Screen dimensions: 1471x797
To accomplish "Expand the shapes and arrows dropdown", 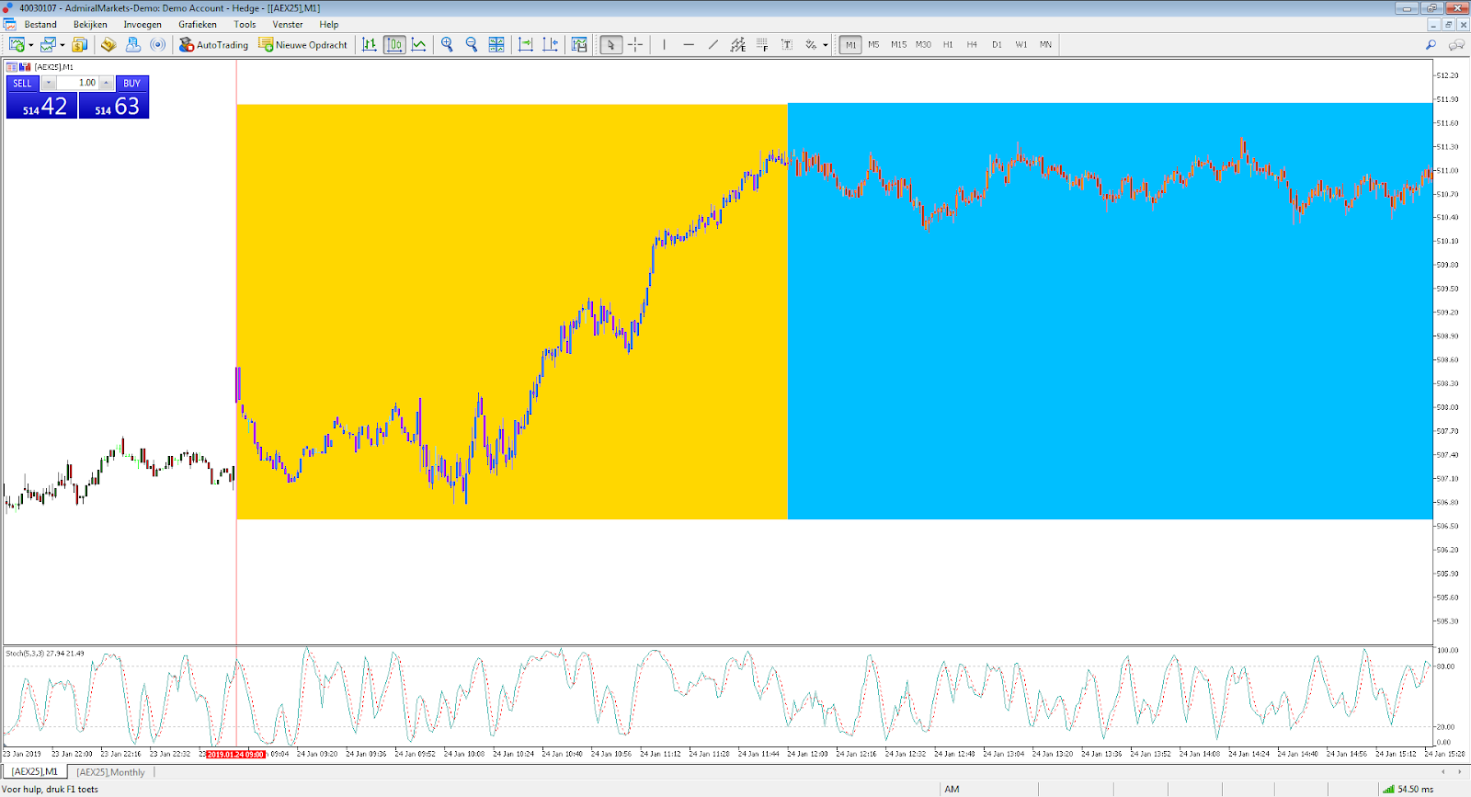I will click(825, 45).
